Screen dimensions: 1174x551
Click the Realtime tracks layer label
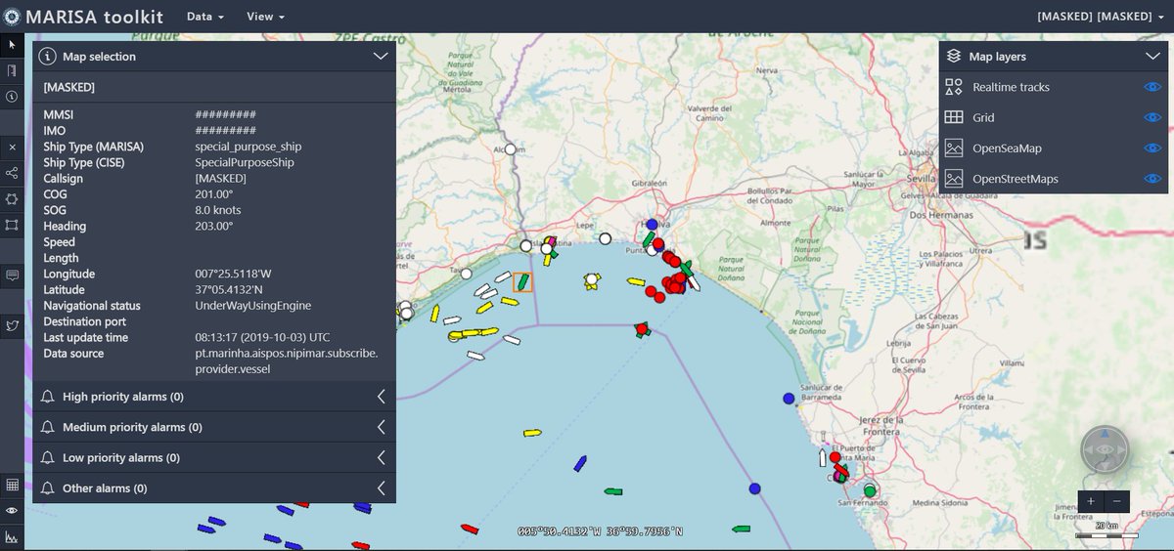click(1011, 87)
